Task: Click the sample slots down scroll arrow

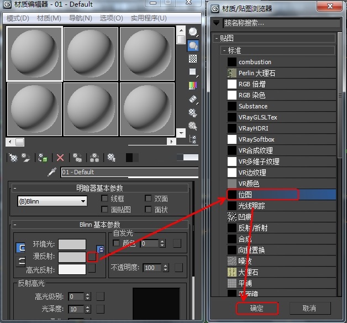Action: click(181, 133)
